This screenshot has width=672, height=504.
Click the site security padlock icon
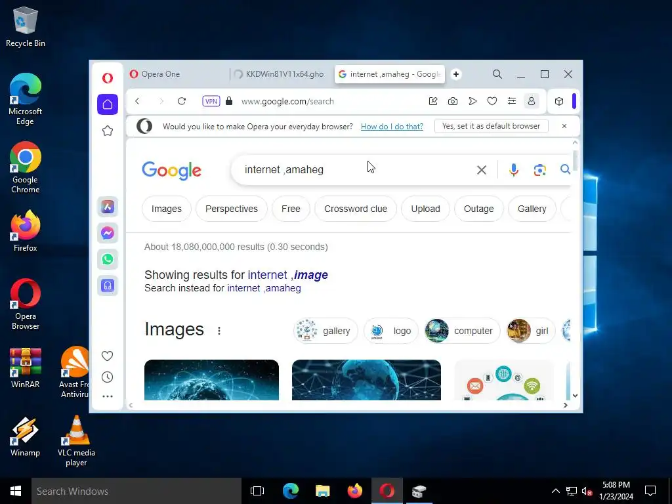tap(229, 101)
